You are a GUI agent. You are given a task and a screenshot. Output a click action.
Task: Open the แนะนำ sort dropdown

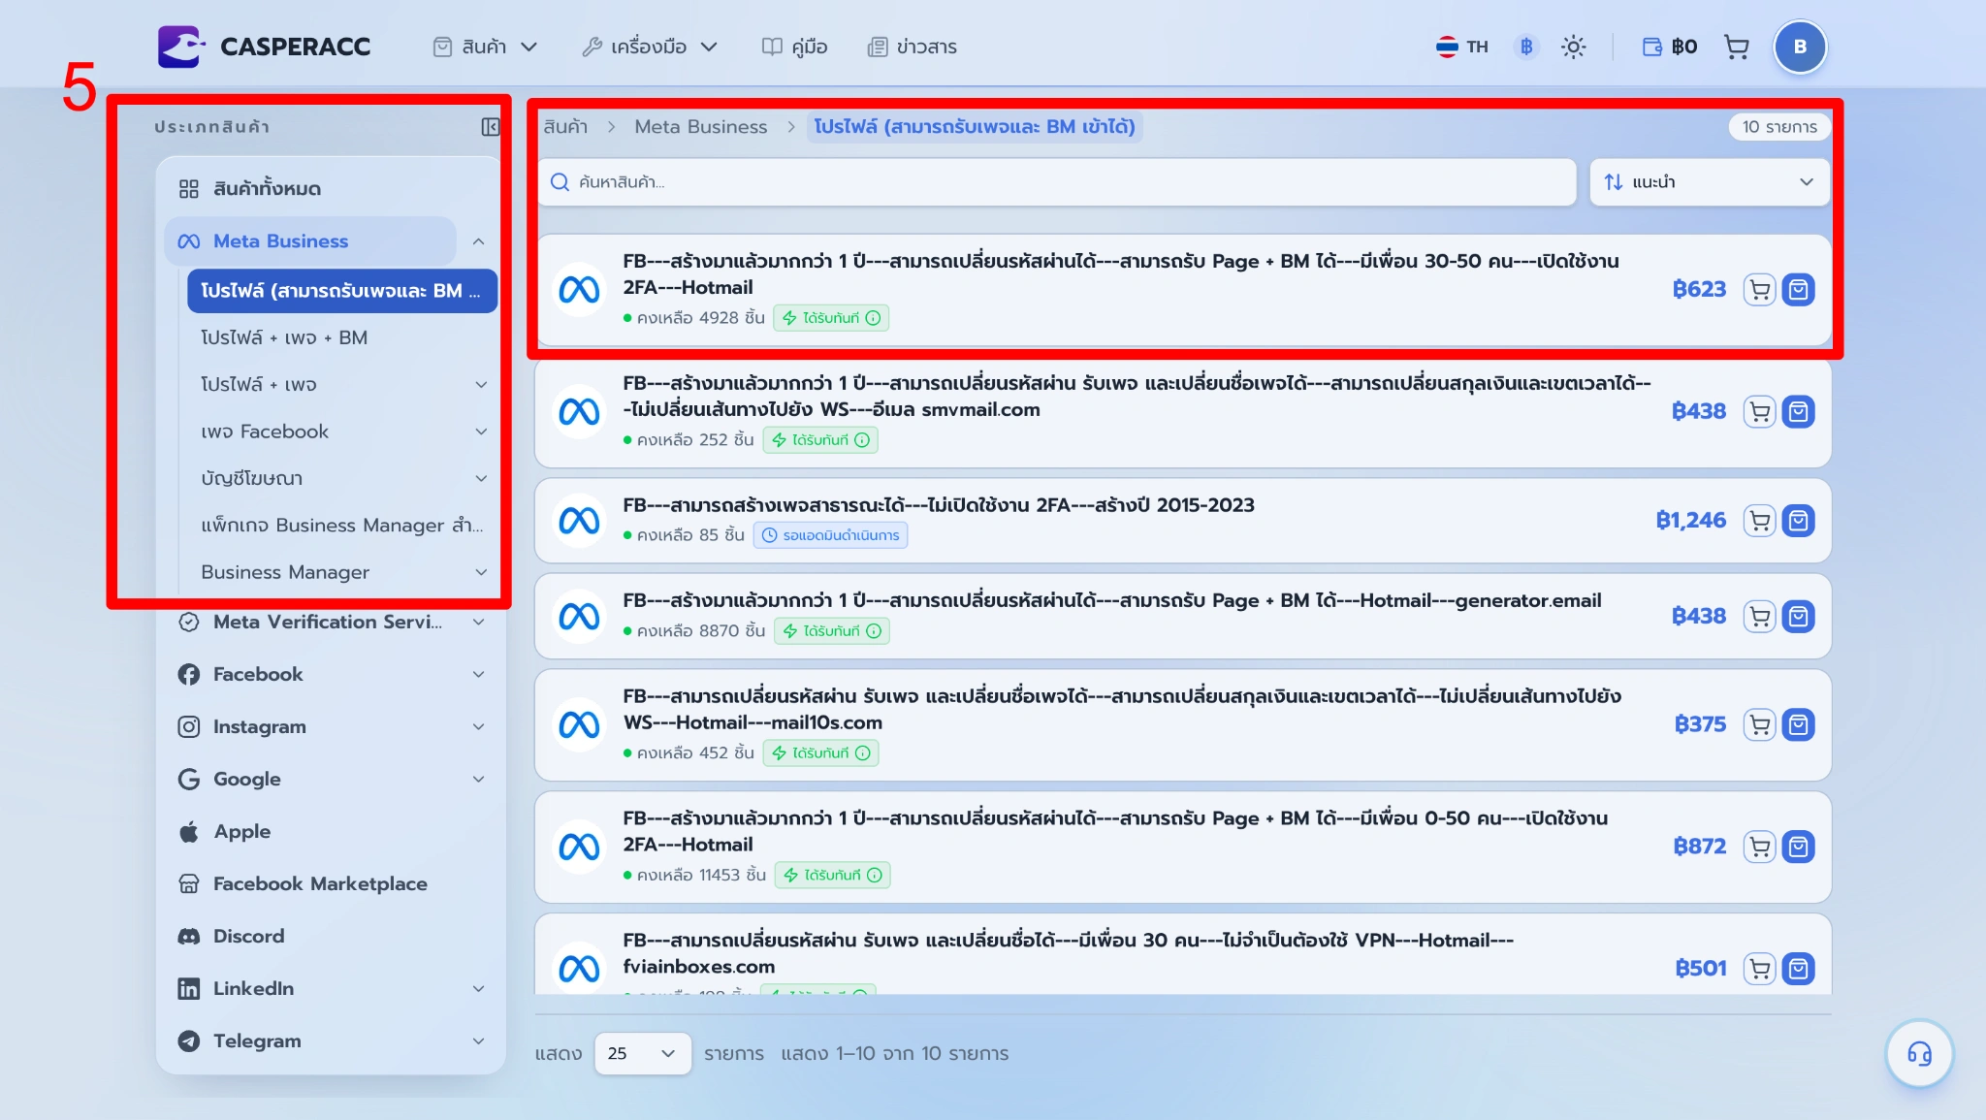1709,182
